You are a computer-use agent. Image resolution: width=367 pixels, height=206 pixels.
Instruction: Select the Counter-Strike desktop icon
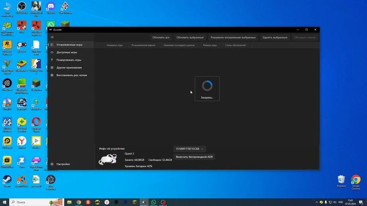point(36,66)
